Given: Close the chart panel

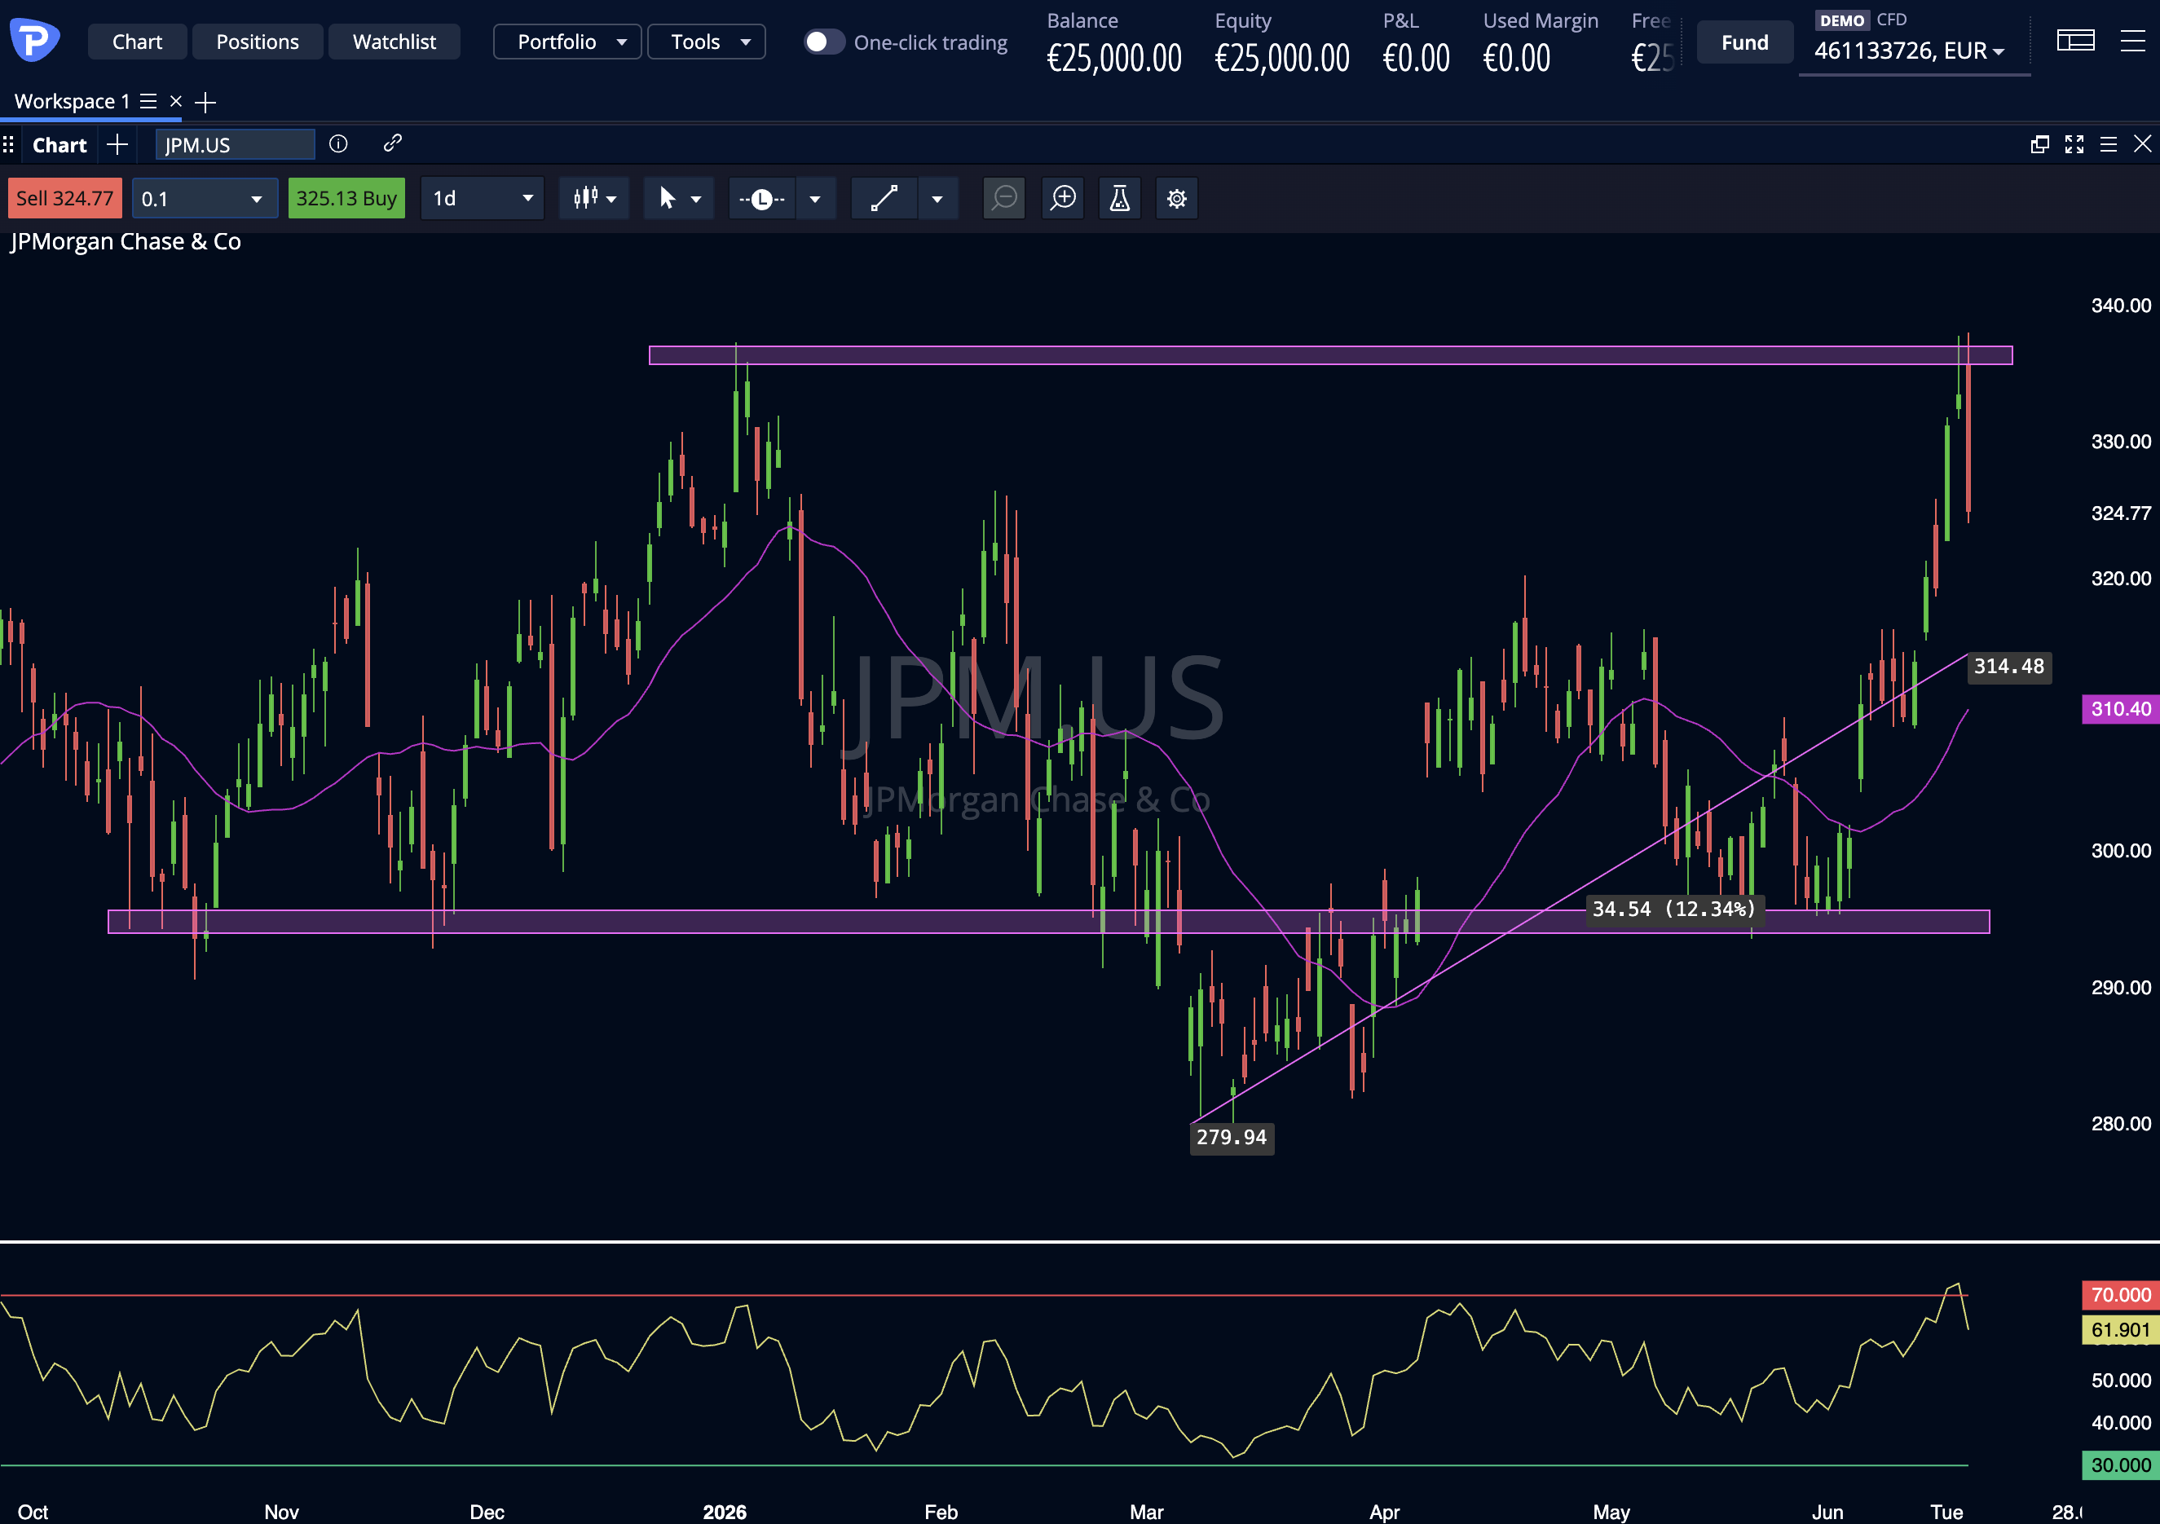Looking at the screenshot, I should pos(2142,143).
